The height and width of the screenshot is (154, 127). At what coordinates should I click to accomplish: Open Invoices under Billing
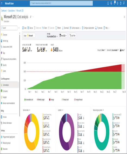click(5, 117)
